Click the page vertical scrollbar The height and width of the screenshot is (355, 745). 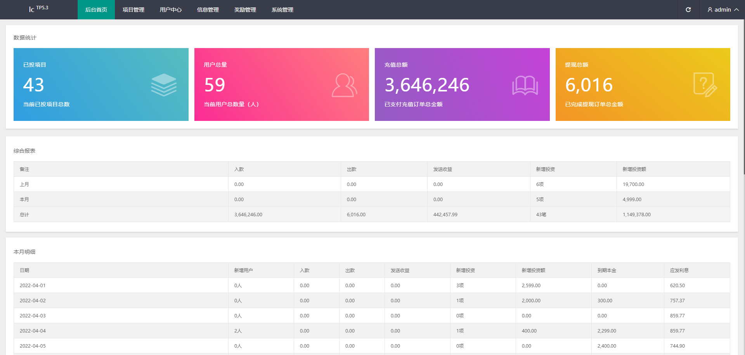click(x=743, y=97)
